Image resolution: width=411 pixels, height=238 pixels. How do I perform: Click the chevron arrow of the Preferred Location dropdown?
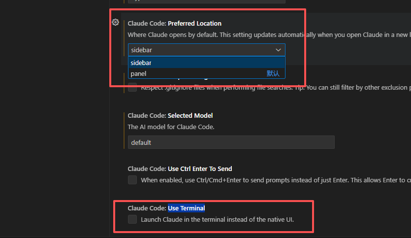pos(278,50)
